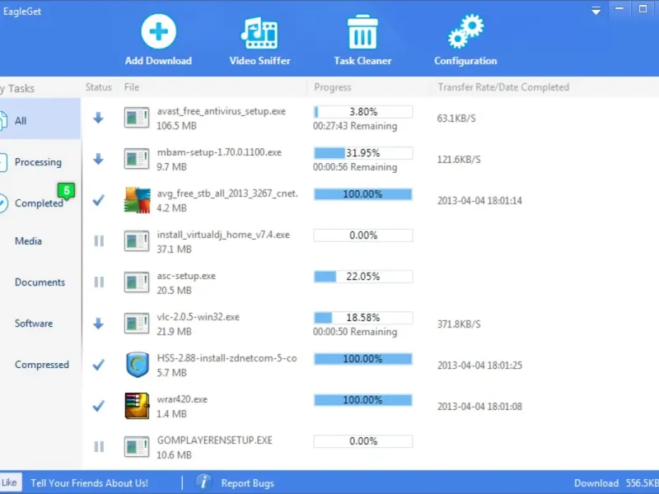The width and height of the screenshot is (659, 494).
Task: Select file name avg_free_stb_all_2013_3267_cnet.
Action: click(x=227, y=193)
